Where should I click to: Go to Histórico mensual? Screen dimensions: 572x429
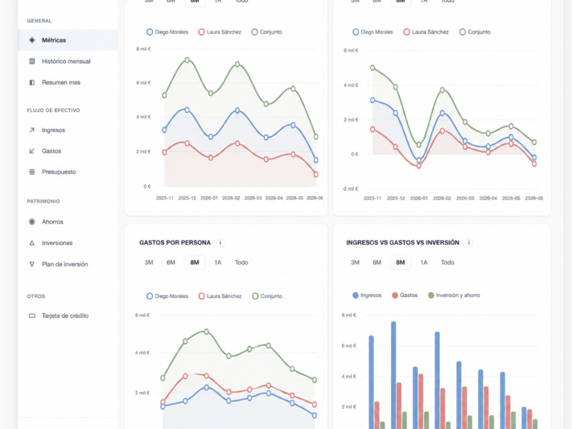(x=68, y=61)
